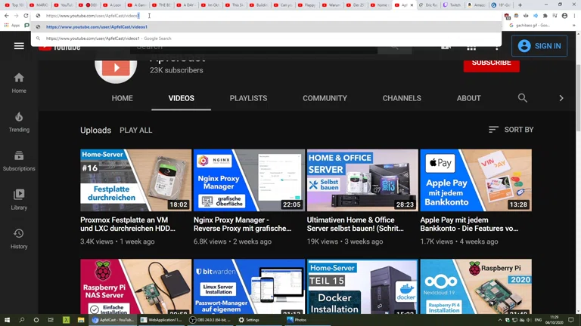Open OBS from the Windows taskbar

(211, 320)
